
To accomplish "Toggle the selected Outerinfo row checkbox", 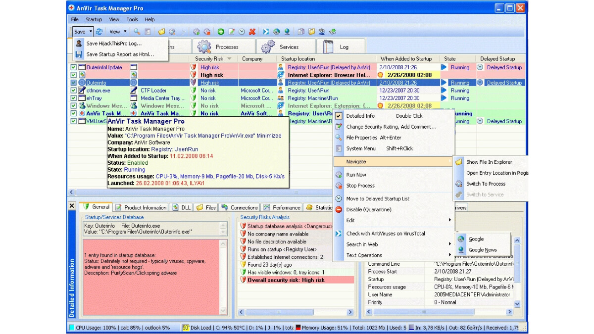I will pyautogui.click(x=74, y=83).
